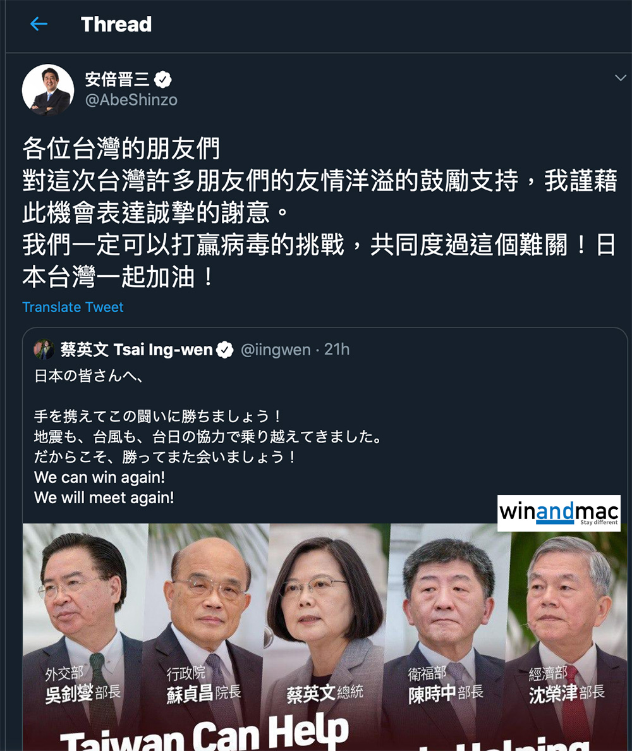Open @iingwen handle in quoted tweet
Screen dimensions: 632x751
tap(276, 350)
